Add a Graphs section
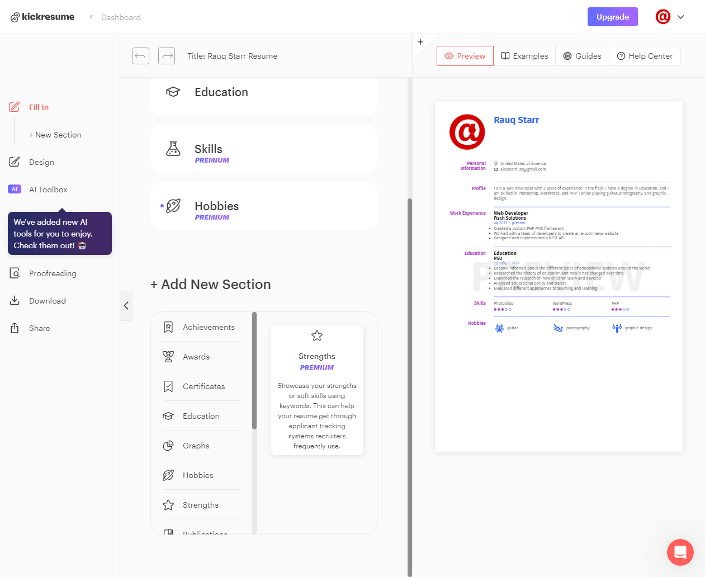705x577 pixels. click(x=201, y=446)
